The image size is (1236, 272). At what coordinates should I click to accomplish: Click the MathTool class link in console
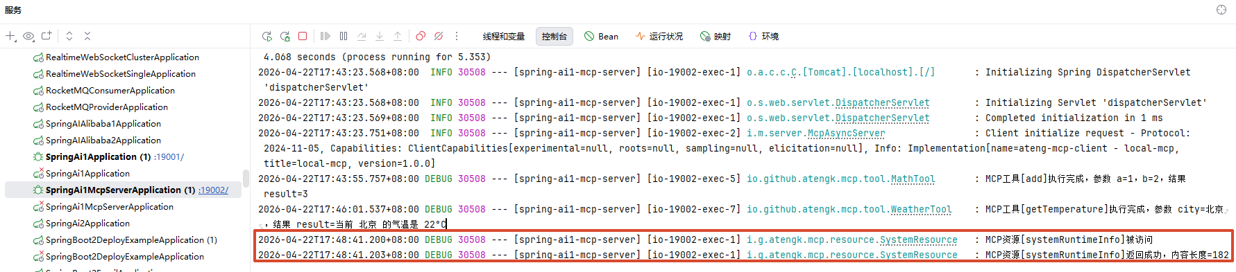point(913,179)
